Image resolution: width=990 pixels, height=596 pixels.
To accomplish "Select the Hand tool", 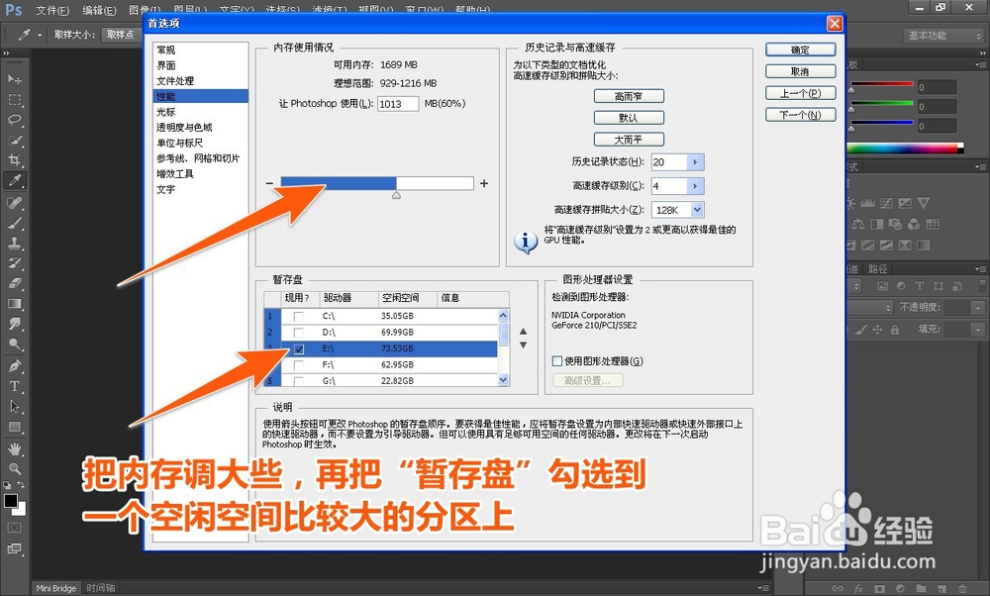I will [x=15, y=448].
